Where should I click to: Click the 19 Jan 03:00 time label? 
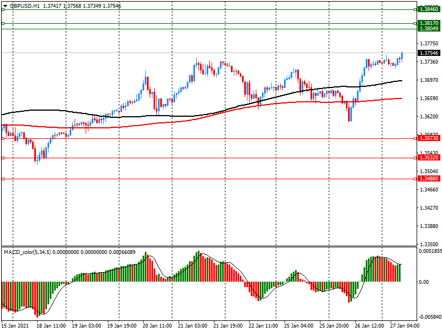(x=86, y=326)
